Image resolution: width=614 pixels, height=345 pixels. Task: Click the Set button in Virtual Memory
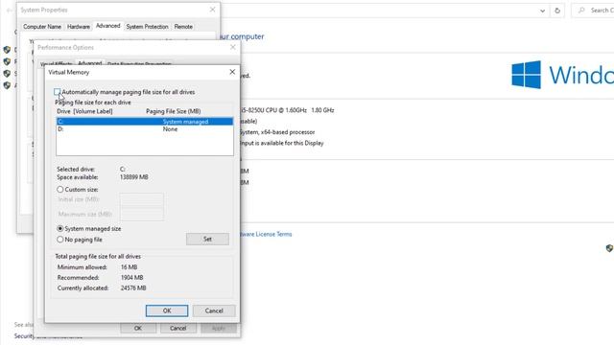point(207,239)
